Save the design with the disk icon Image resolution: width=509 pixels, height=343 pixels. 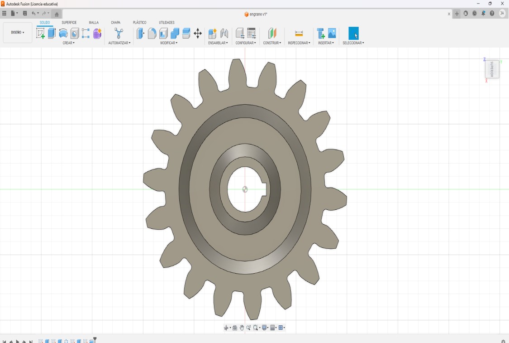point(25,14)
